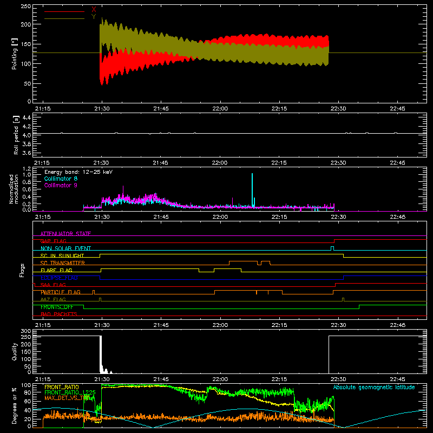Select the GAP_FLAG label
Image resolution: width=433 pixels, height=433 pixels.
(x=54, y=241)
